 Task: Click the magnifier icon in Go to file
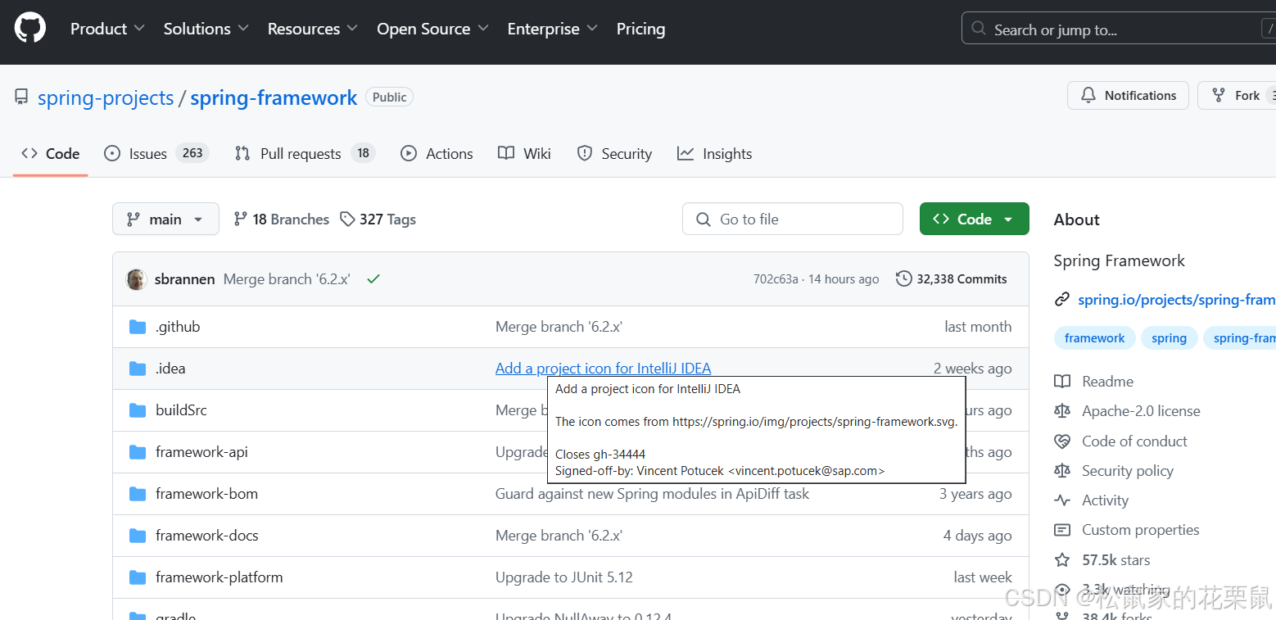[x=703, y=219]
